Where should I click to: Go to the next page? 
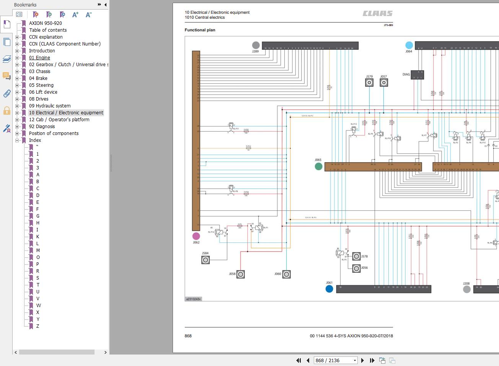point(363,360)
